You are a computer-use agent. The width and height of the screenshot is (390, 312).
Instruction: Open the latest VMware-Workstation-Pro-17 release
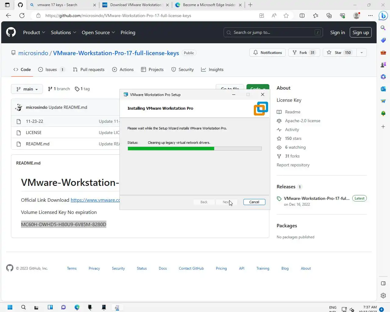click(x=317, y=198)
